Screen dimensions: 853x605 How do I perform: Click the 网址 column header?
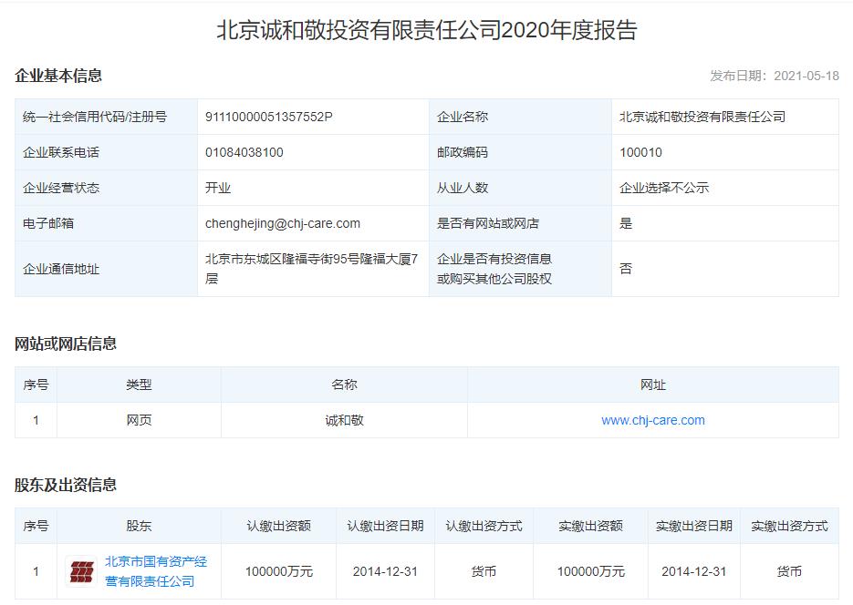653,385
